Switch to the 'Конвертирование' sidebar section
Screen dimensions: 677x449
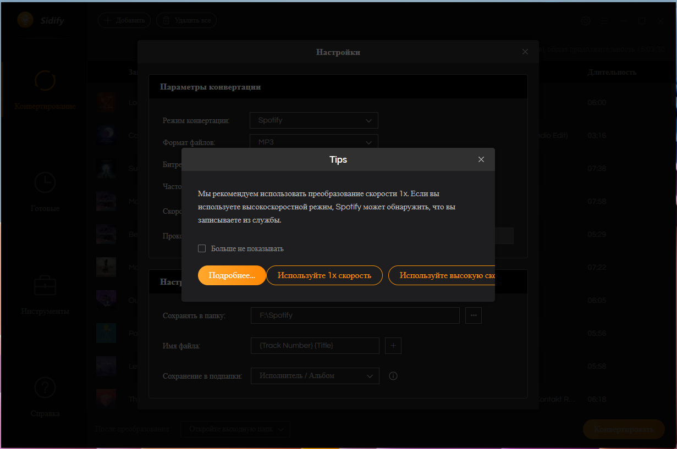click(45, 90)
